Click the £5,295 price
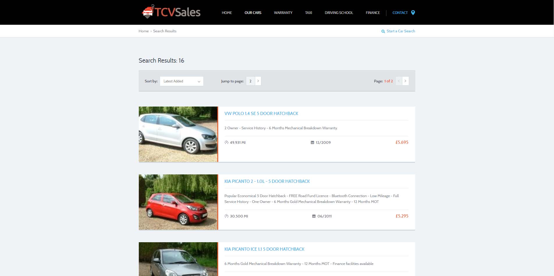 point(402,216)
